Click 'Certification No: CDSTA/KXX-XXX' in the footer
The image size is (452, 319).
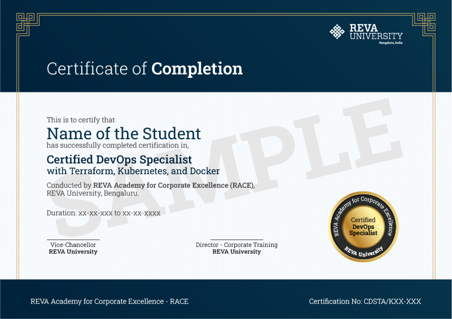[365, 302]
